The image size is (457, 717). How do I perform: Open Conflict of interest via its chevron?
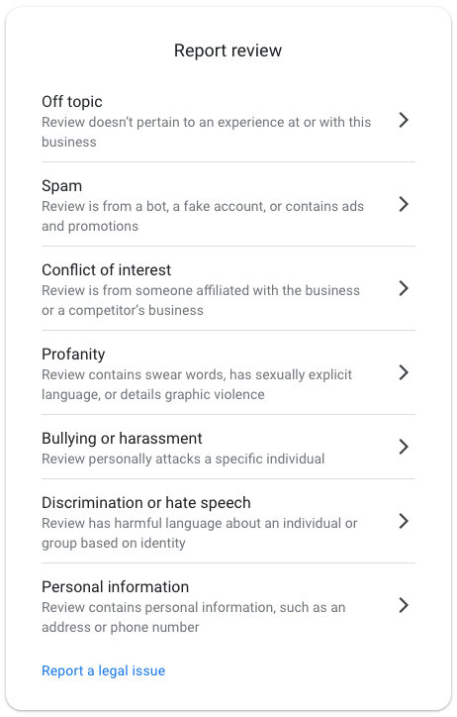(404, 288)
